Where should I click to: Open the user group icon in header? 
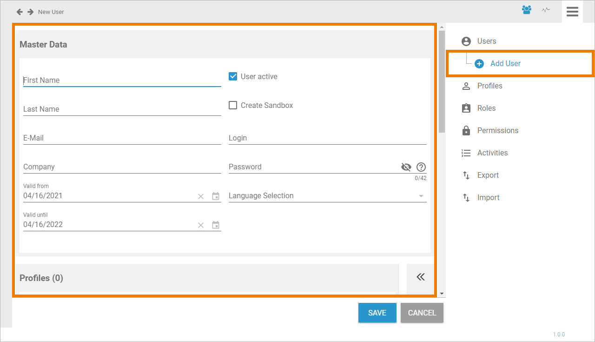pos(527,10)
